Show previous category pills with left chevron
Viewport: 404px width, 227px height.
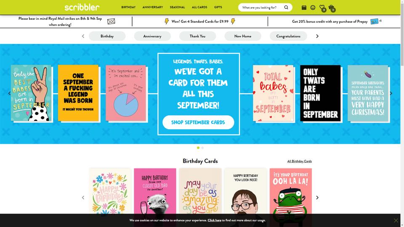coord(83,36)
